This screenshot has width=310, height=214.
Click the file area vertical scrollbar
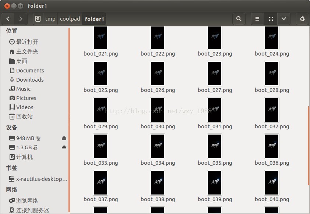309,146
